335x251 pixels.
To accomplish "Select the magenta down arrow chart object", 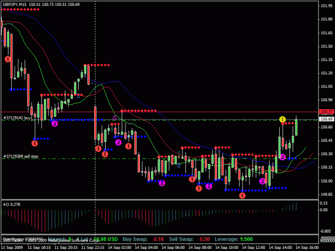I will pos(115,118).
